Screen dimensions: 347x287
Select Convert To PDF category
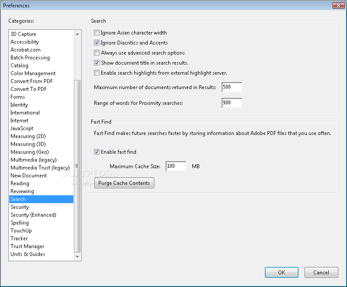41,89
